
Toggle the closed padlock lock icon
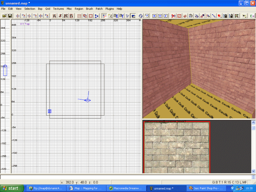pos(225,16)
